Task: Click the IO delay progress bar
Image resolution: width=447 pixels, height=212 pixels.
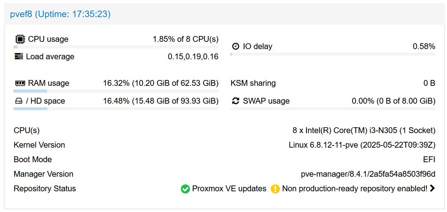Action: point(333,54)
